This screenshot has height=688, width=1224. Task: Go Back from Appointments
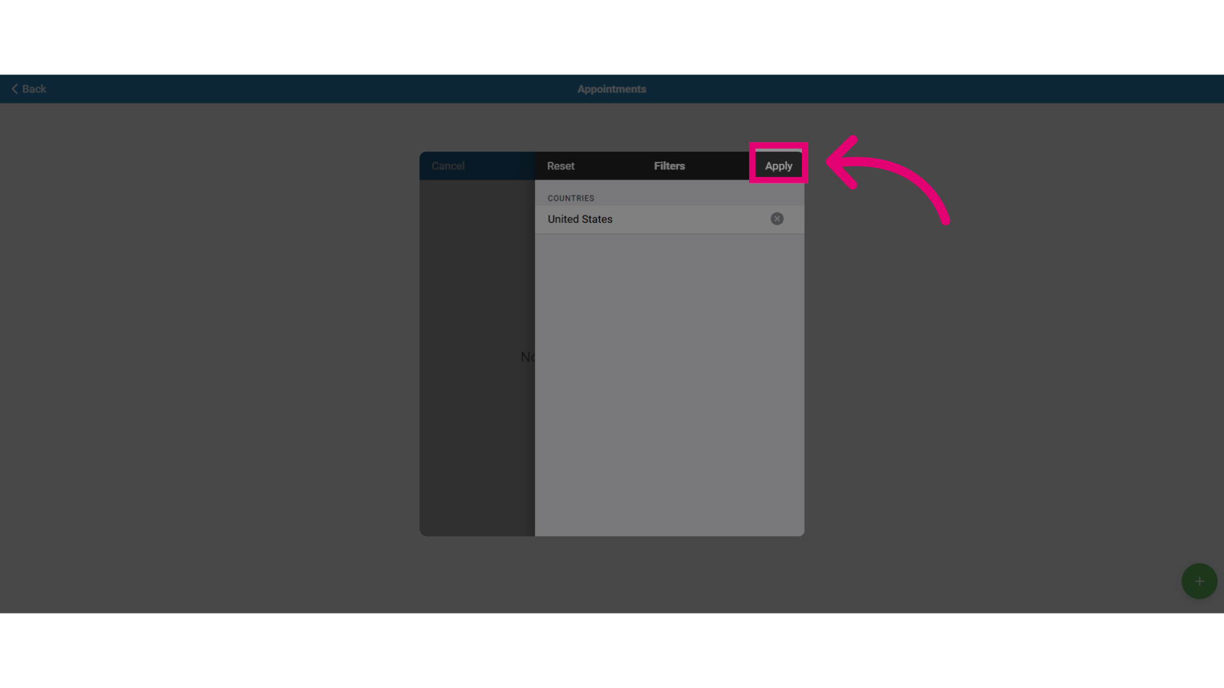29,89
